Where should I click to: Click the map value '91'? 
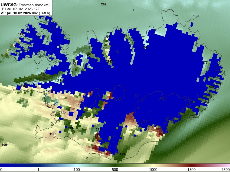coord(59,80)
